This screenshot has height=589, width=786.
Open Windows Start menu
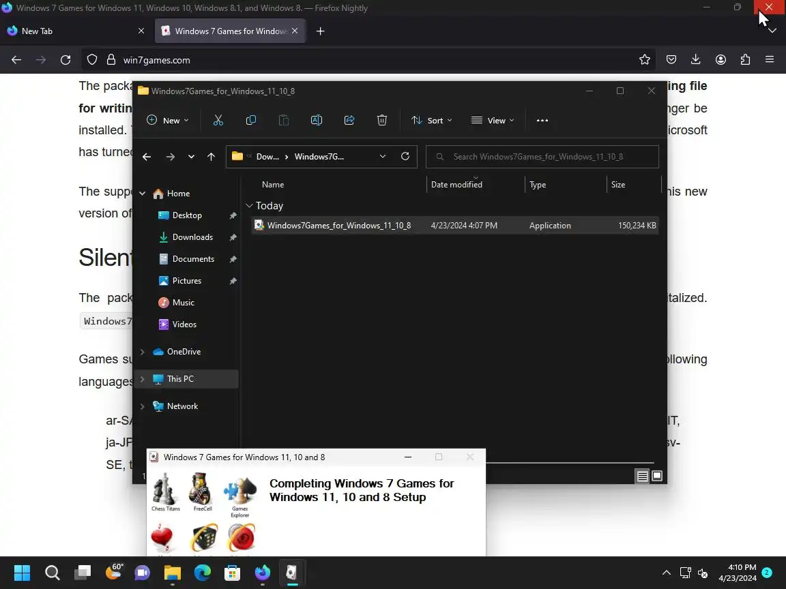click(x=22, y=573)
